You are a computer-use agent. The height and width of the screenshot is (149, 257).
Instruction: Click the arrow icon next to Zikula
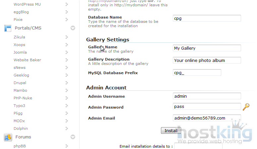[67, 37]
